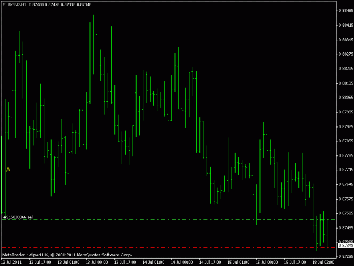Click the 0.88345 price axis label
The image size is (354, 266).
click(346, 40)
